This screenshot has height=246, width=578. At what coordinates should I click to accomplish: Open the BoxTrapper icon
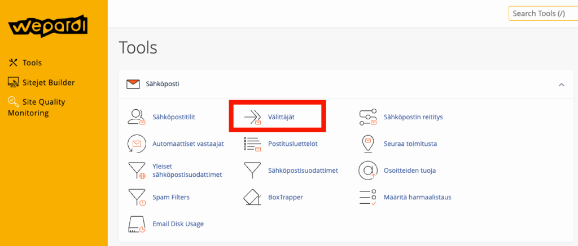coord(252,197)
